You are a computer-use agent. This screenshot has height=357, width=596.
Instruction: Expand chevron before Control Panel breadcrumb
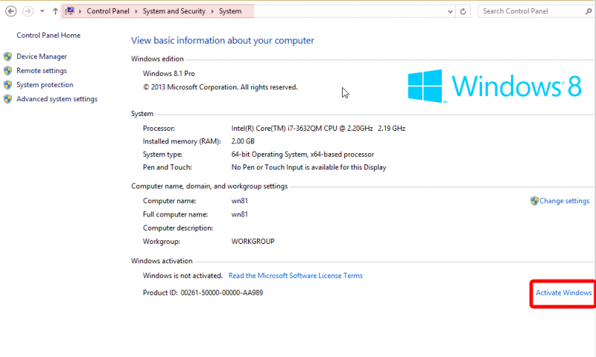pos(80,11)
